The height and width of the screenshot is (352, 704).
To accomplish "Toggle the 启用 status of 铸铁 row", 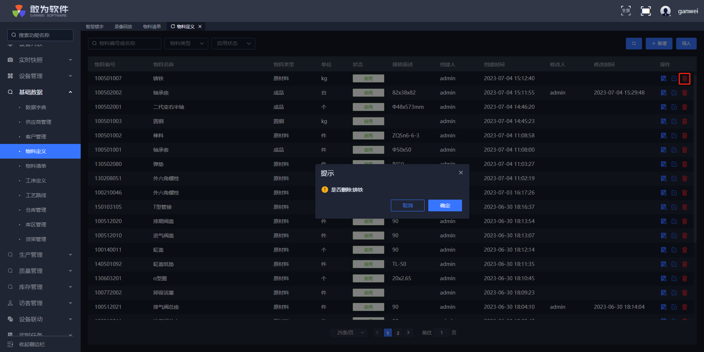I will tap(368, 79).
